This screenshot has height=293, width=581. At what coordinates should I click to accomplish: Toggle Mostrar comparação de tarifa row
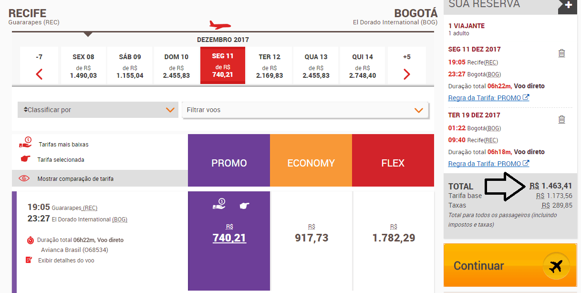[x=100, y=178]
